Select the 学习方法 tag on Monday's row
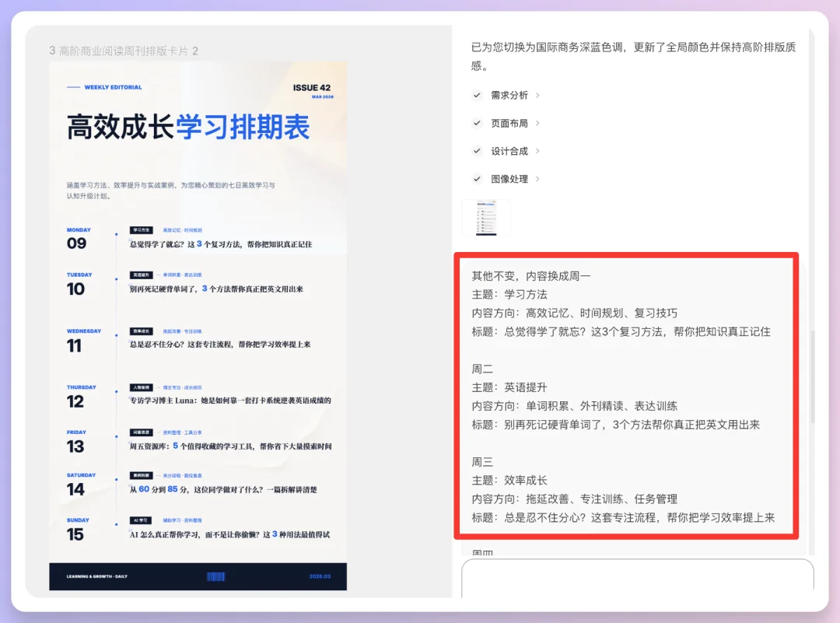 coord(140,229)
